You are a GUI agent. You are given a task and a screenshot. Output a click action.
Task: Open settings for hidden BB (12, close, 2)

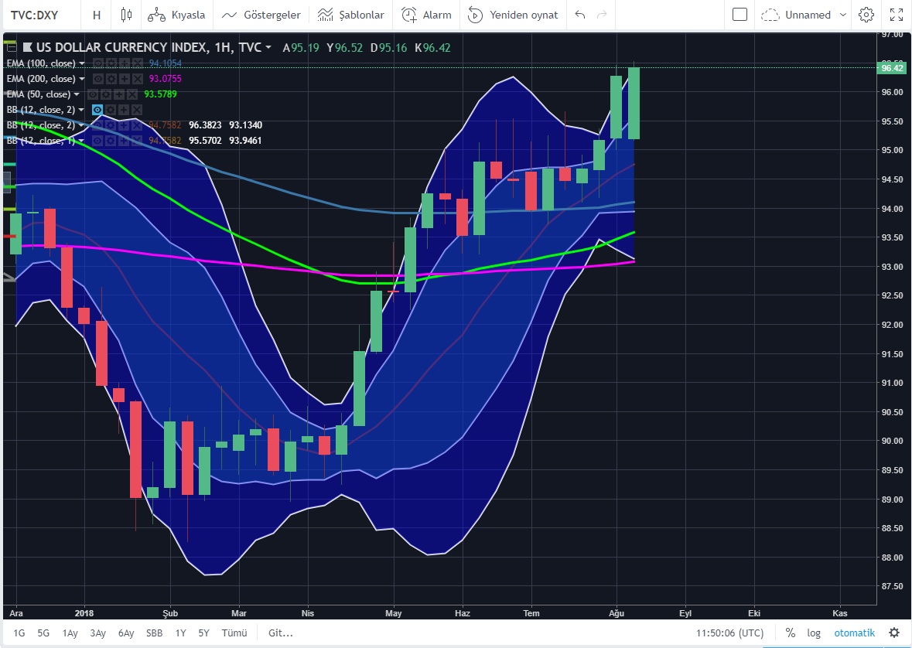coord(111,109)
